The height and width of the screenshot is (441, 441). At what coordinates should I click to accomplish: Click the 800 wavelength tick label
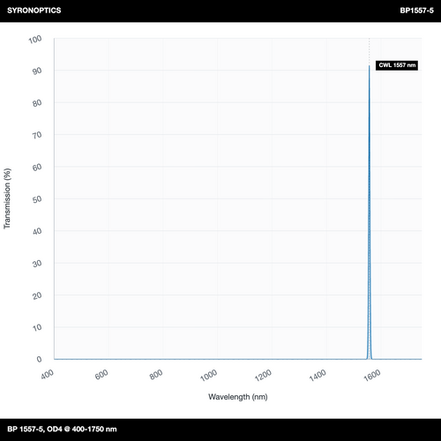156,374
